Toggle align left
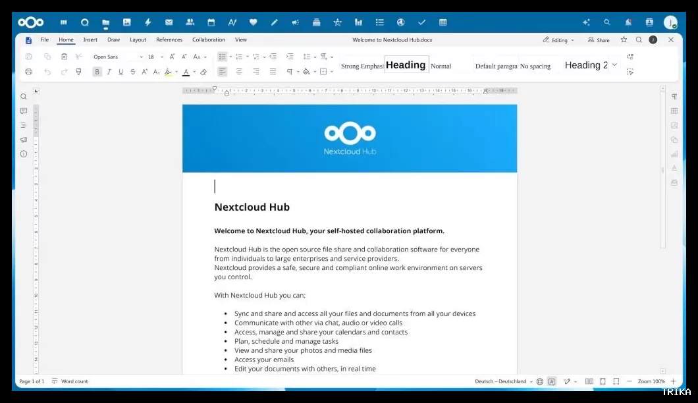698x403 pixels. (x=222, y=72)
